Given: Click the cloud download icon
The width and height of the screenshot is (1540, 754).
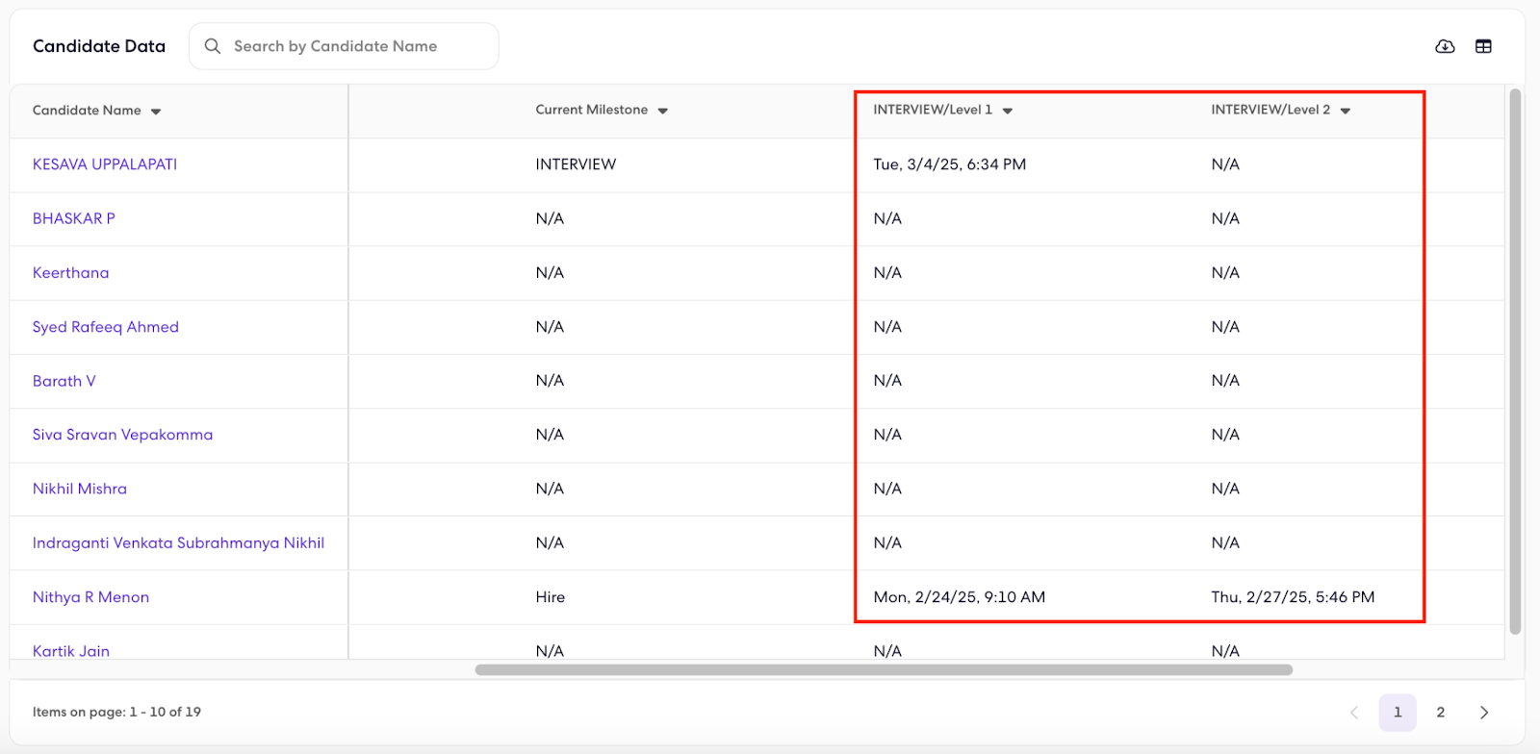Looking at the screenshot, I should click(1445, 46).
